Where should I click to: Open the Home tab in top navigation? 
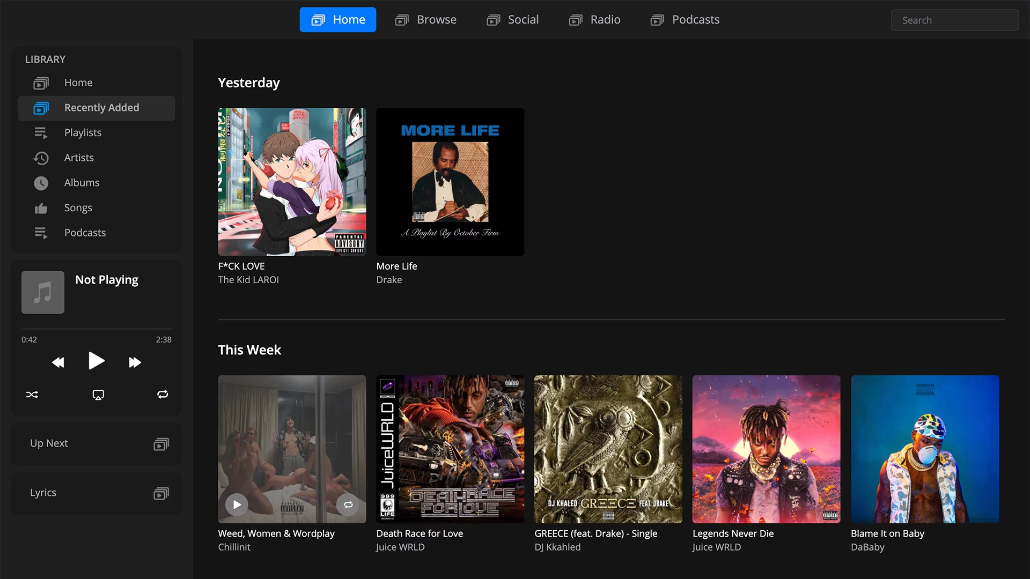pyautogui.click(x=337, y=20)
